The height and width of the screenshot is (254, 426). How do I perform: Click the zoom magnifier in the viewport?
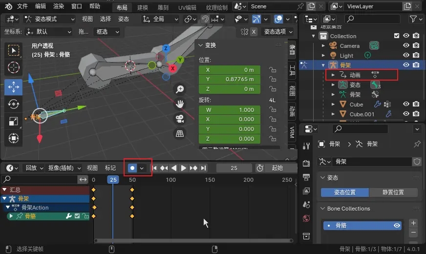coord(180,89)
